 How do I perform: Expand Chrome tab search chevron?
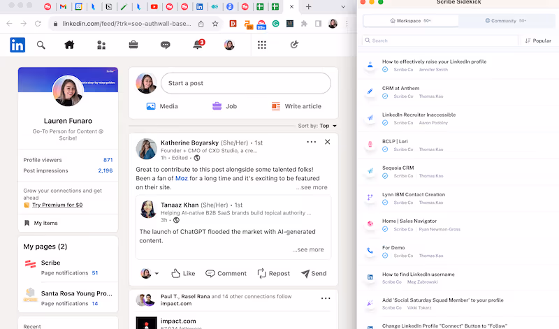tap(343, 6)
